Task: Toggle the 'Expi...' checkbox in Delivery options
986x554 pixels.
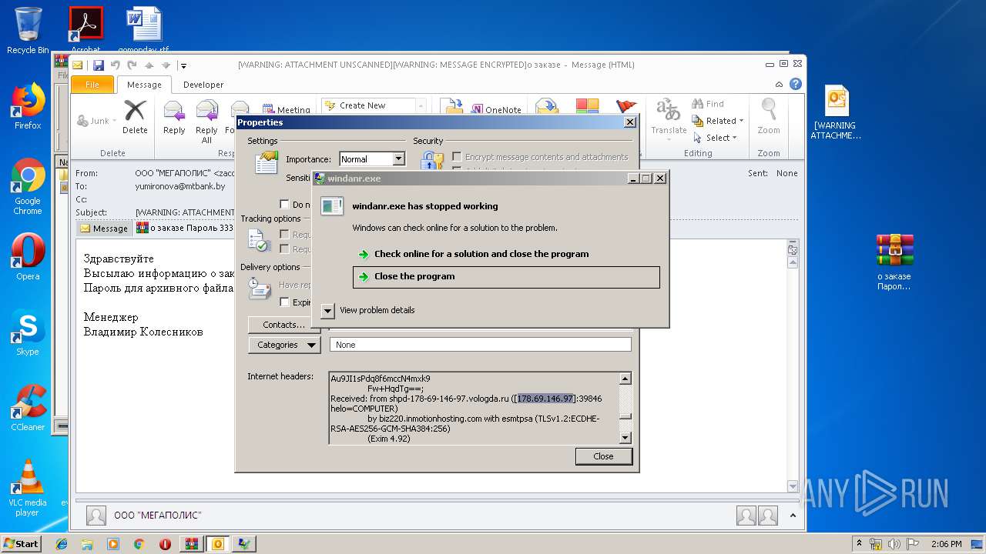Action: point(284,302)
